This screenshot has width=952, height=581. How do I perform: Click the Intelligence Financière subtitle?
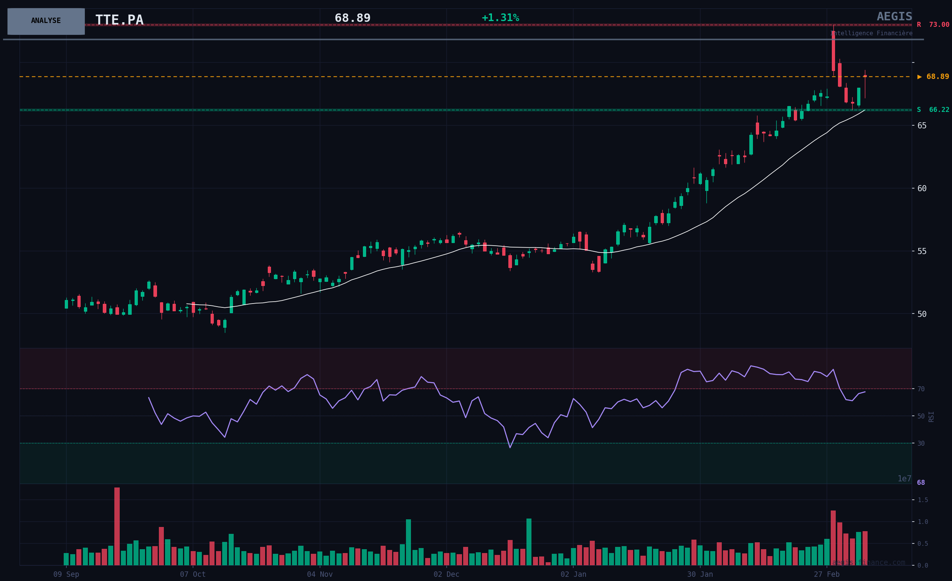tap(871, 34)
